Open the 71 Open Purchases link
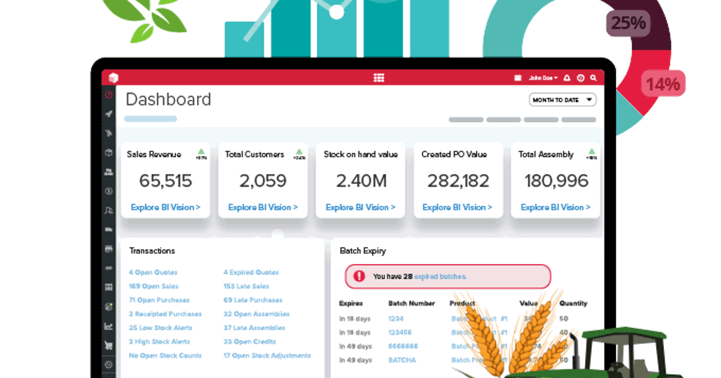The image size is (721, 378). pos(159,300)
